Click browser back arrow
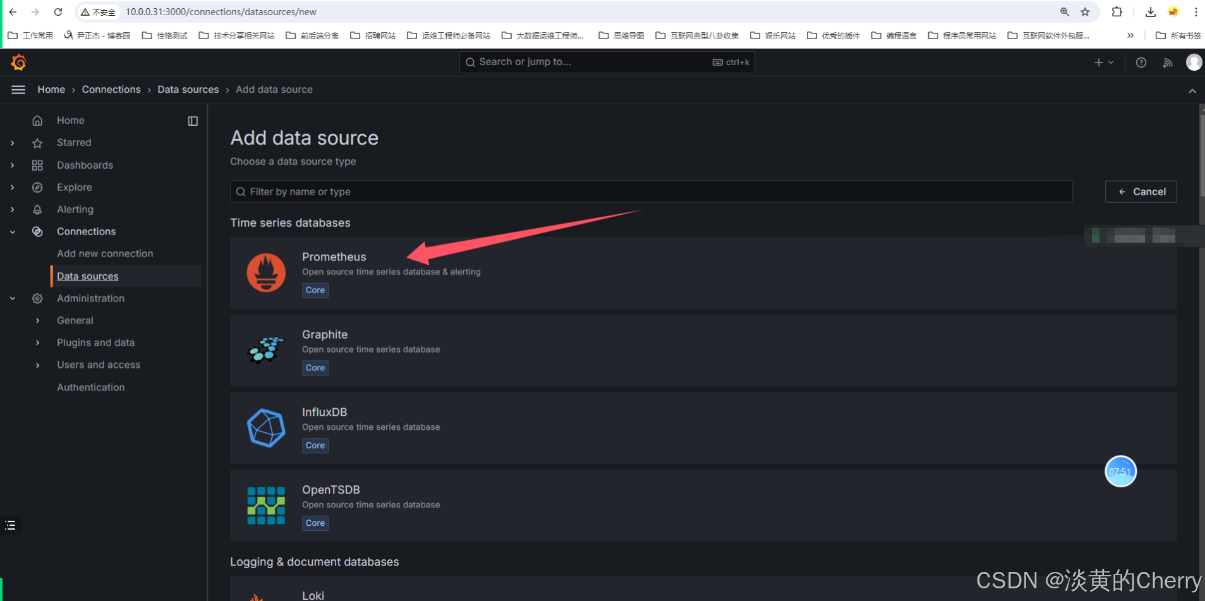Screen dimensions: 1205x601 point(13,12)
